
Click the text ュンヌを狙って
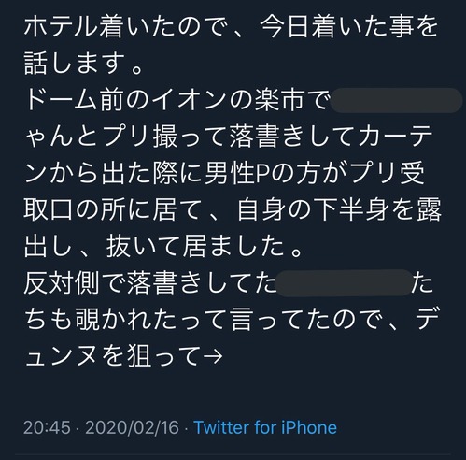112,355
